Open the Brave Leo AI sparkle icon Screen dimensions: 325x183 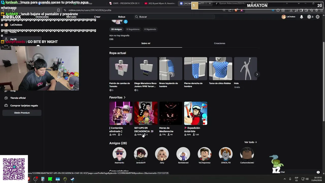[x=311, y=10]
